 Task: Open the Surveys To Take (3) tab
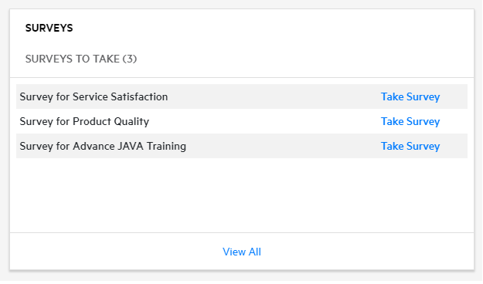[81, 59]
